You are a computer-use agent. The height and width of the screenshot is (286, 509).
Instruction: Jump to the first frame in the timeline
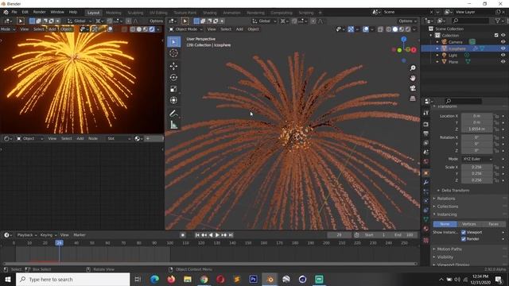coord(197,235)
